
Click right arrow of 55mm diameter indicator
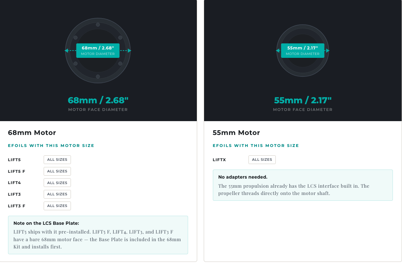(328, 51)
